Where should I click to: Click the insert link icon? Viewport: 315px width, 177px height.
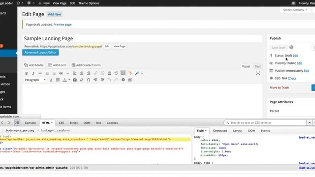[x=95, y=73]
